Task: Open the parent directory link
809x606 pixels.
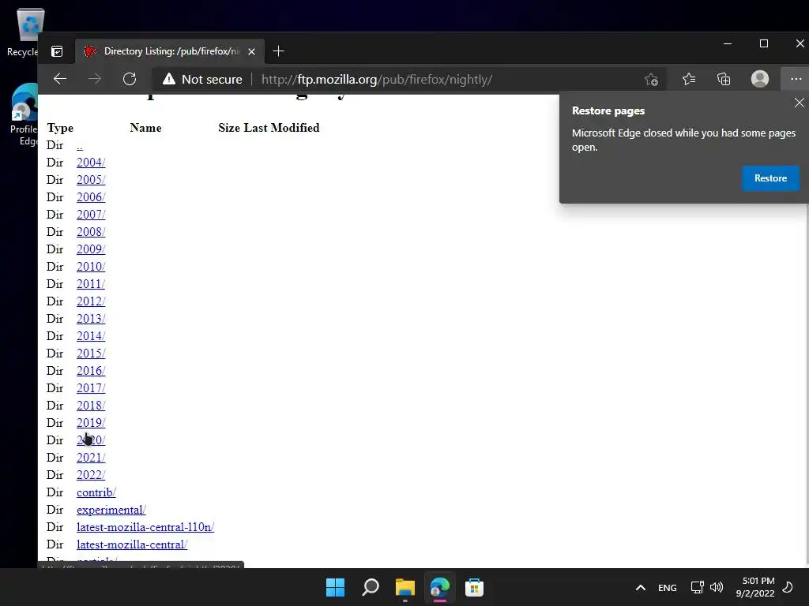Action: click(80, 146)
